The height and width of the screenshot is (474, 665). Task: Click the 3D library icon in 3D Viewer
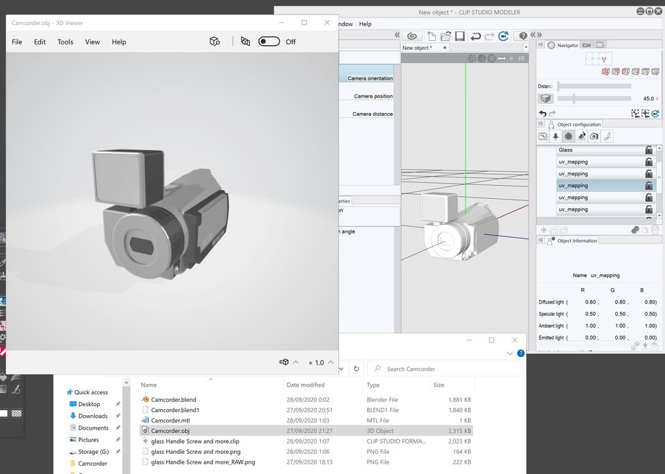(215, 42)
